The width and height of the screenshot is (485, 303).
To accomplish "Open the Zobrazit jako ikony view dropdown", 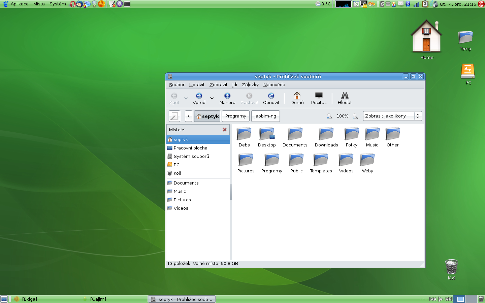I will (392, 116).
